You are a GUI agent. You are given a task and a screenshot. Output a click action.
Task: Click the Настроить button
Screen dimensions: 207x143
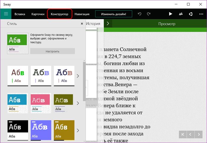coord(52,51)
